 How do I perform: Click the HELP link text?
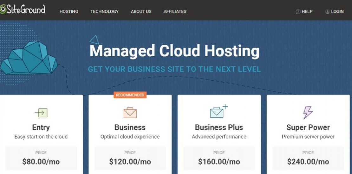pos(307,12)
